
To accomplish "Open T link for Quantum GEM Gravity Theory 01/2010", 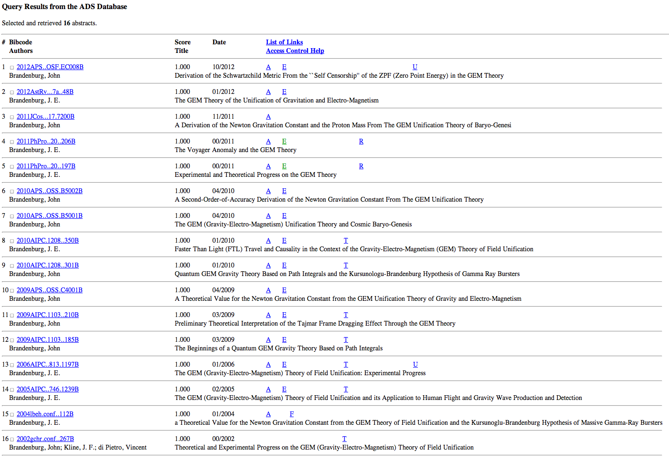I will click(x=346, y=265).
